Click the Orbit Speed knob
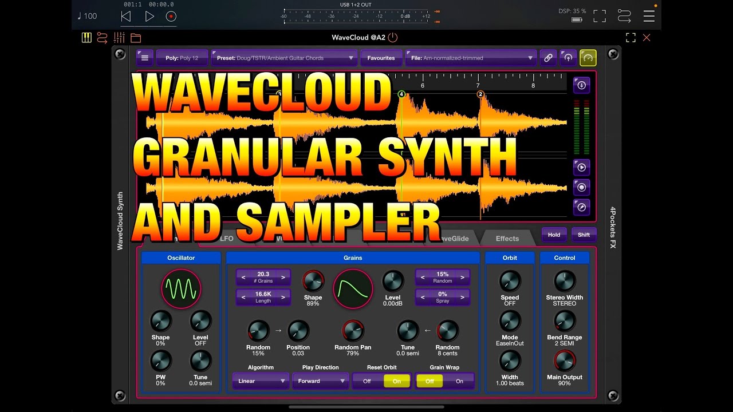The width and height of the screenshot is (733, 412). [510, 282]
